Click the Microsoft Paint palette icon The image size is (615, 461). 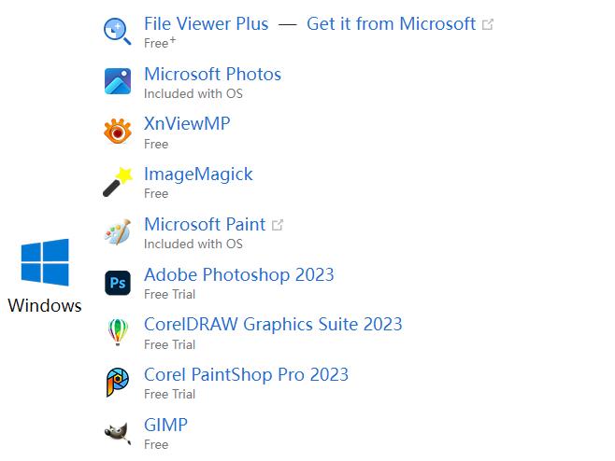click(x=118, y=231)
